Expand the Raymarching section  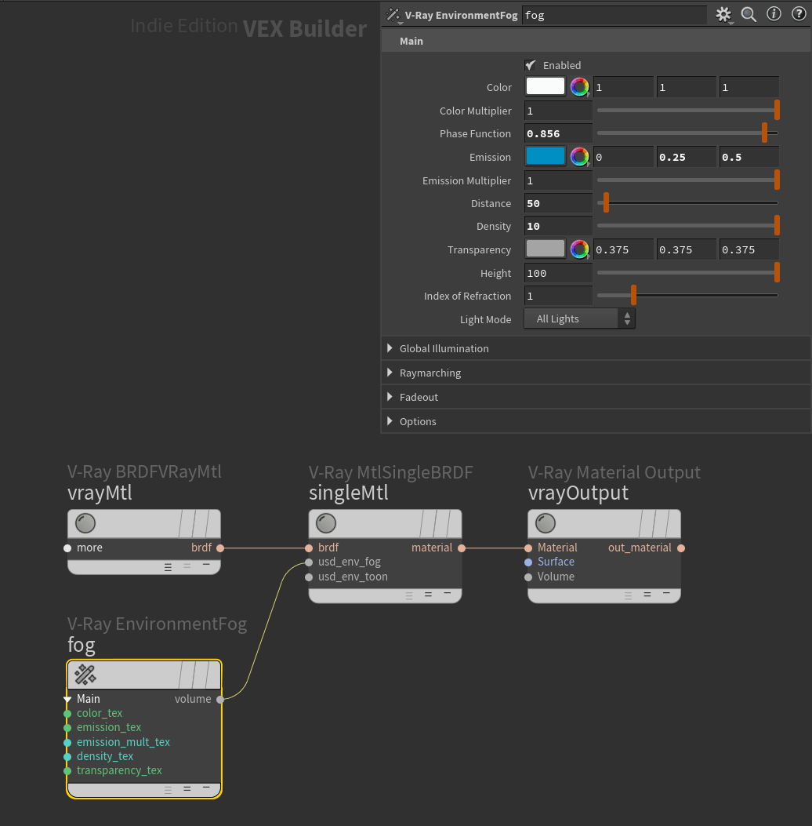click(x=390, y=373)
